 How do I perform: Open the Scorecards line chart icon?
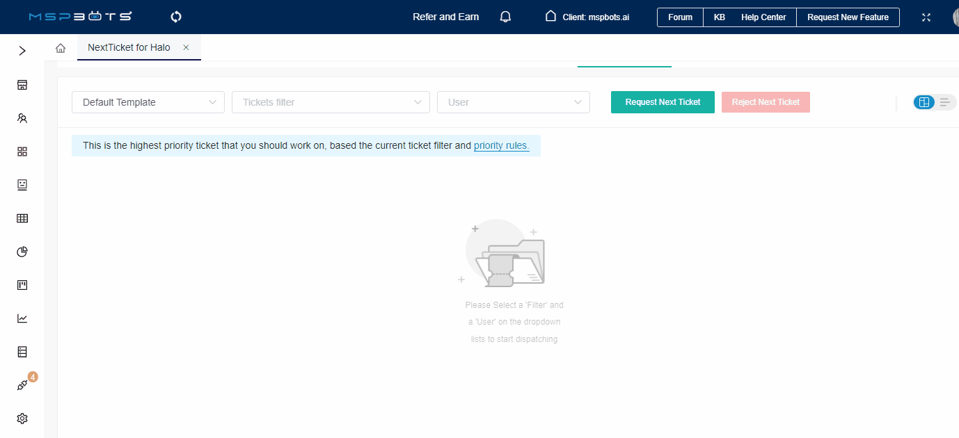pos(22,318)
